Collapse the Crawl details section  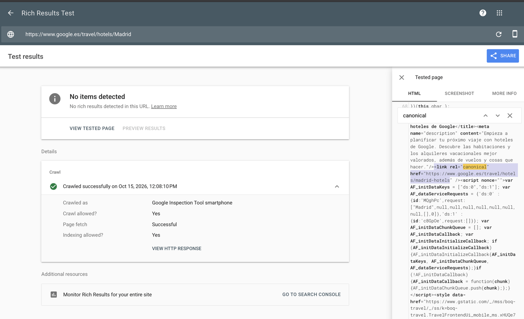coord(337,187)
